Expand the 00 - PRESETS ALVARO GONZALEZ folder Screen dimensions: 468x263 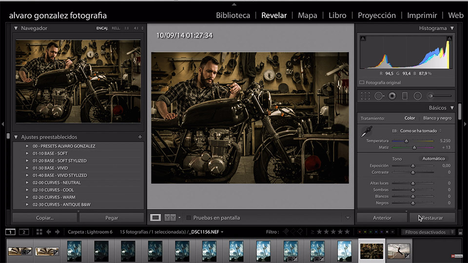point(27,146)
